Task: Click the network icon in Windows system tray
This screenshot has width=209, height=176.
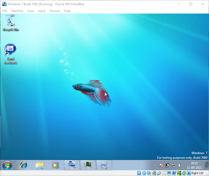Action: point(174,165)
